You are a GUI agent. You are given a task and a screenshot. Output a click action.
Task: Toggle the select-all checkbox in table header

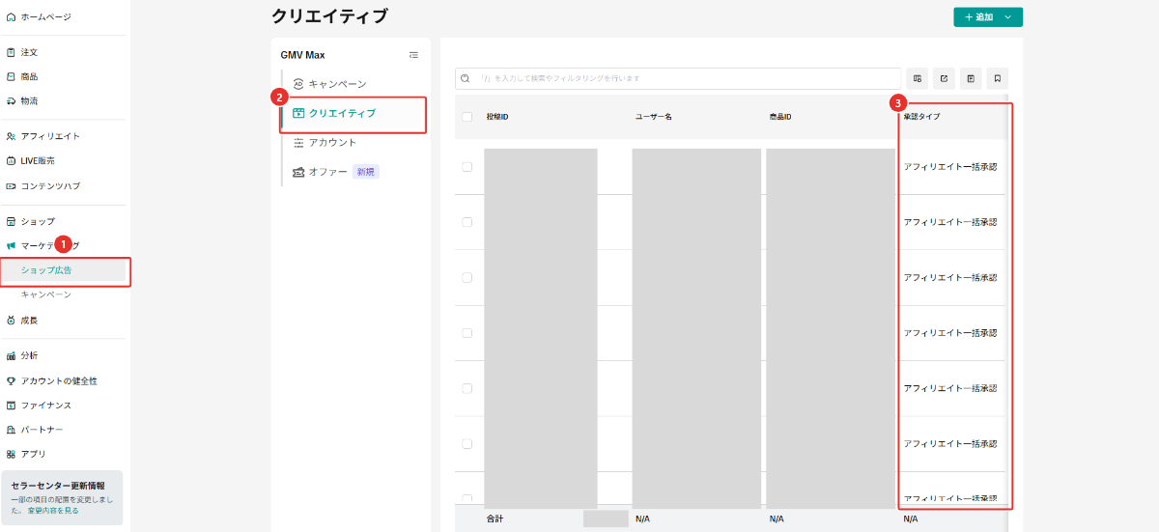(467, 117)
